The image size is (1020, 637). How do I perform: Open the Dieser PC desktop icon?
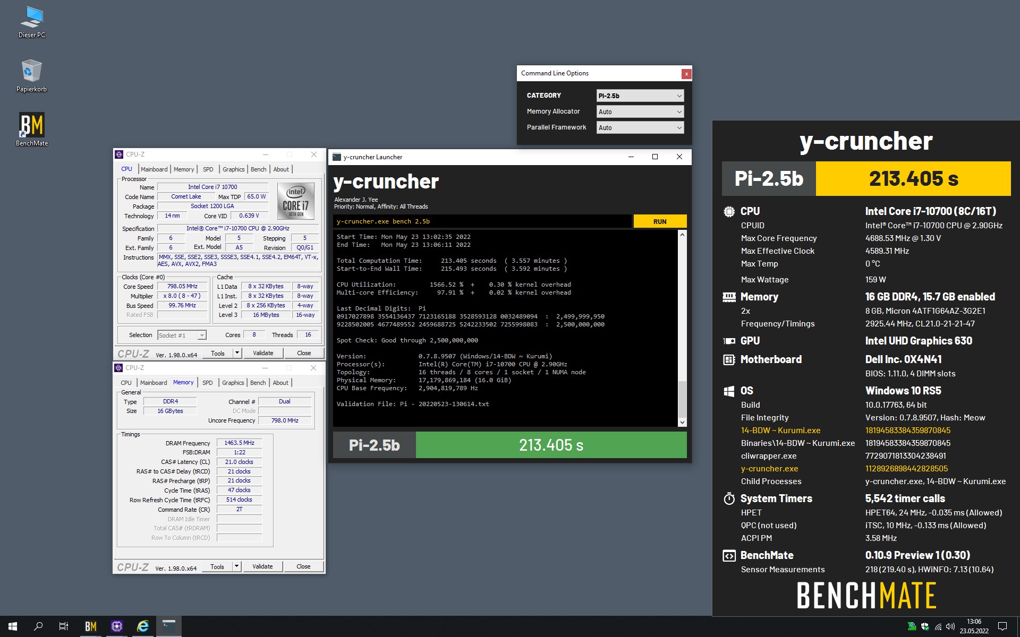(32, 22)
